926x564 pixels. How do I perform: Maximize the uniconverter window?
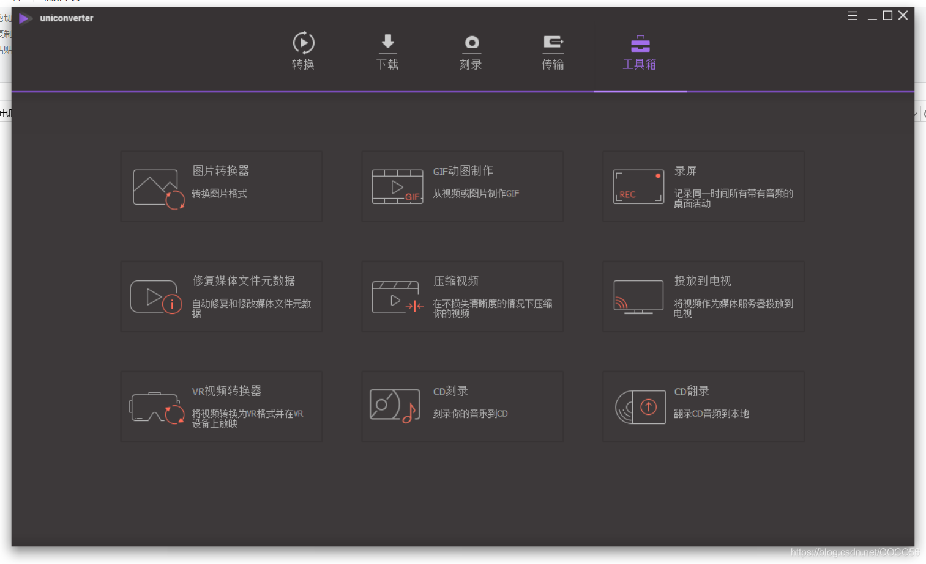point(887,15)
